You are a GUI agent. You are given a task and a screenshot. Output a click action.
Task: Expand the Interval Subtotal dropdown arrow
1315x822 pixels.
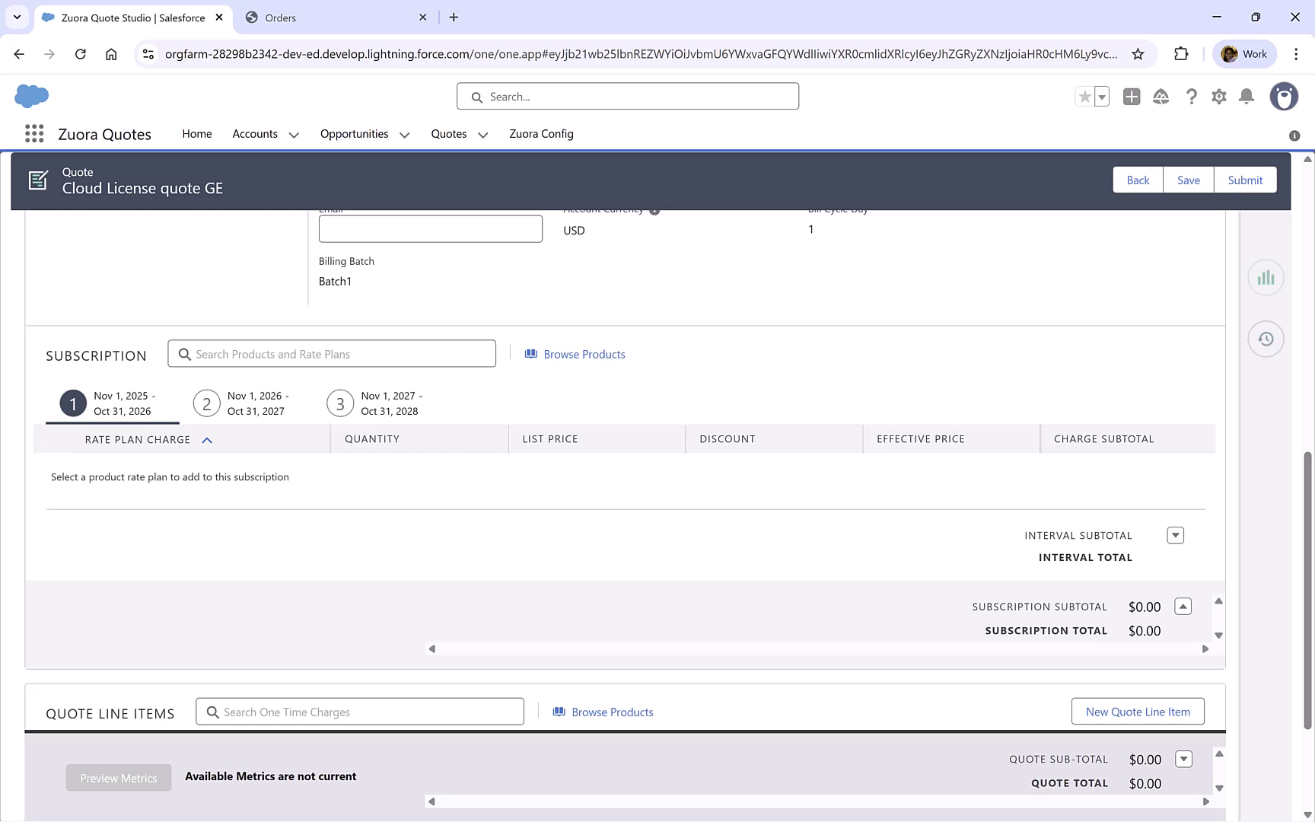pos(1176,535)
